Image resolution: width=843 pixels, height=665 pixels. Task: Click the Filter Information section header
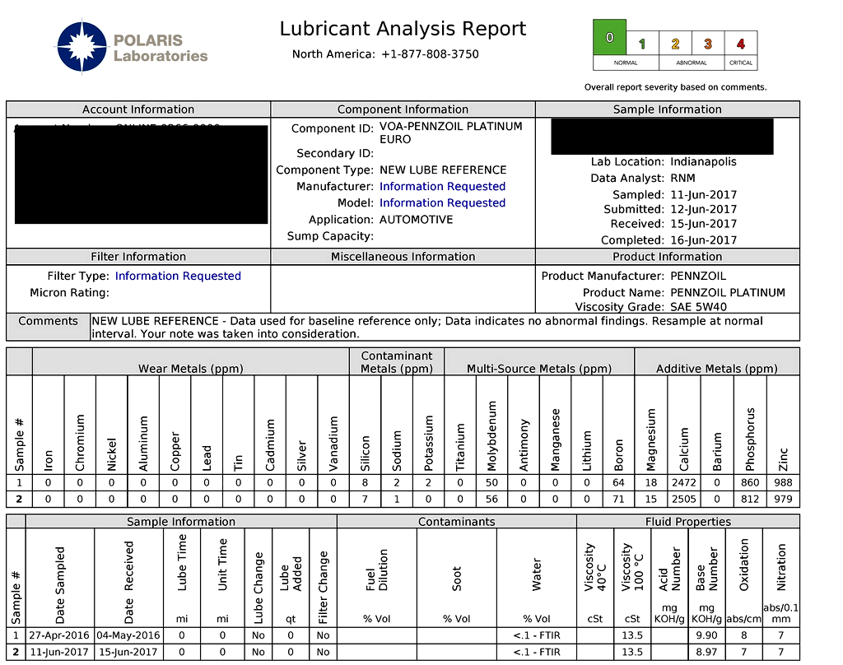tap(138, 257)
